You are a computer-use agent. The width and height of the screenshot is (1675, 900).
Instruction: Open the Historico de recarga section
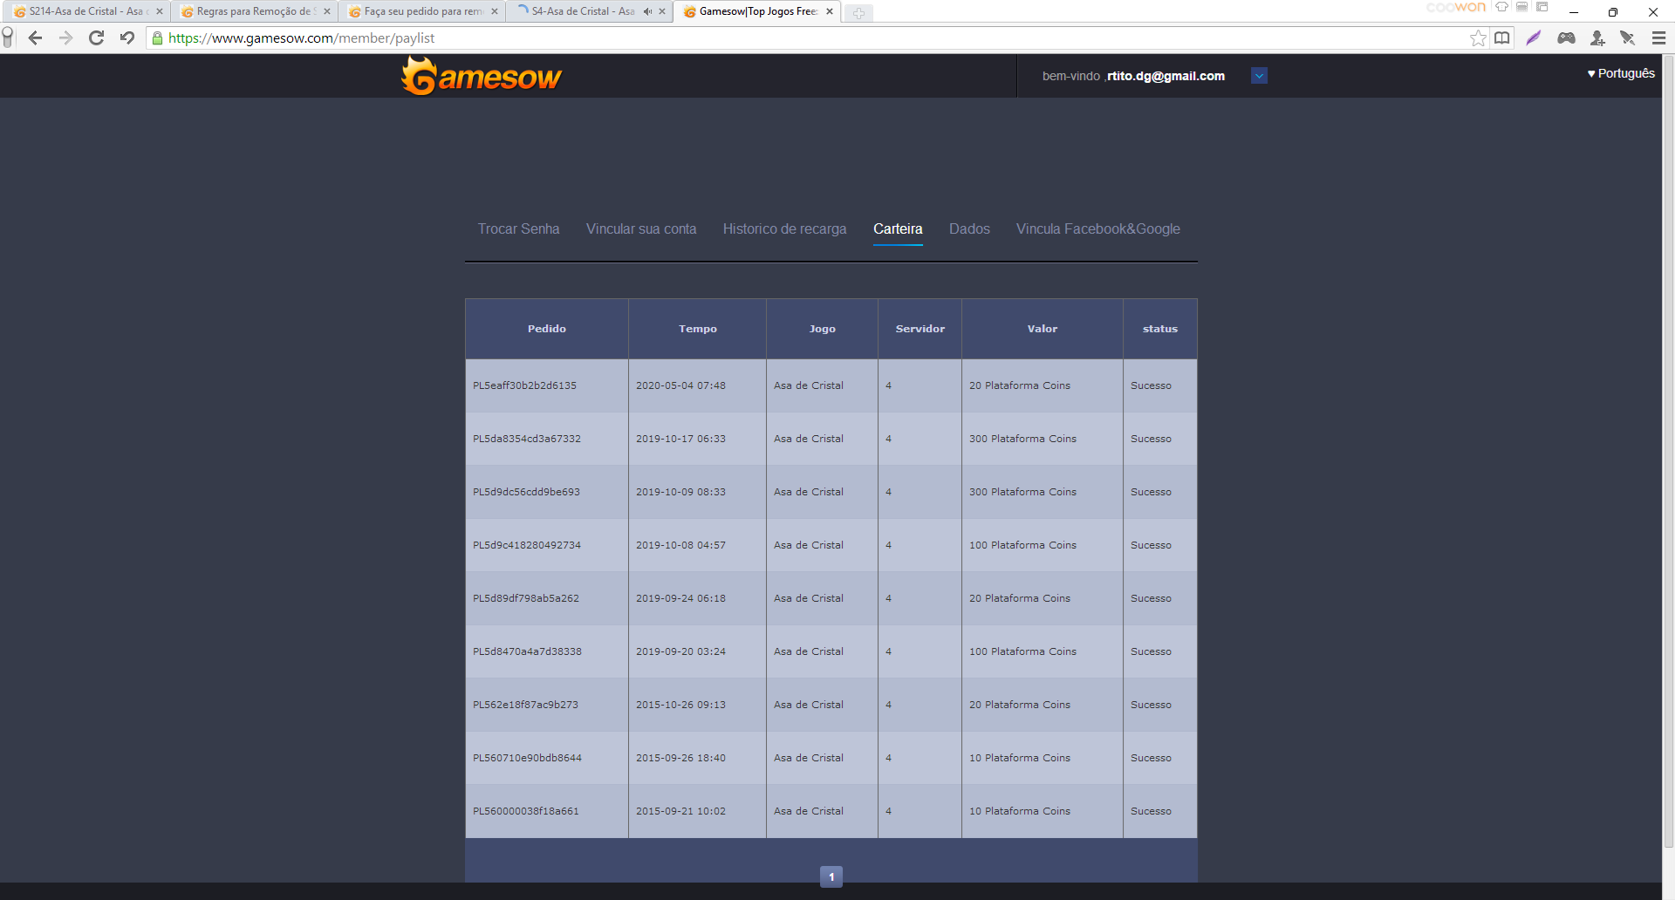[784, 228]
